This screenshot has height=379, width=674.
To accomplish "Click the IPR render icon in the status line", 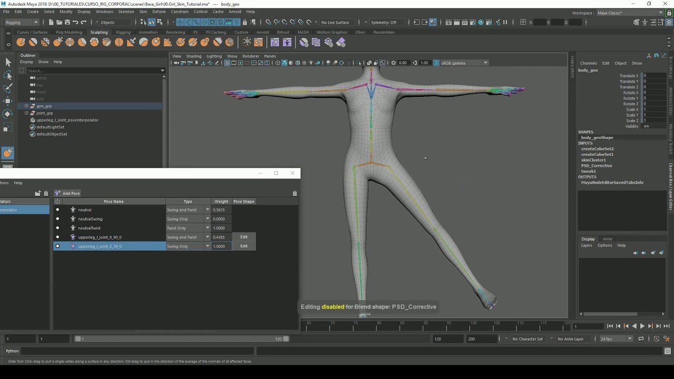I will coord(464,22).
